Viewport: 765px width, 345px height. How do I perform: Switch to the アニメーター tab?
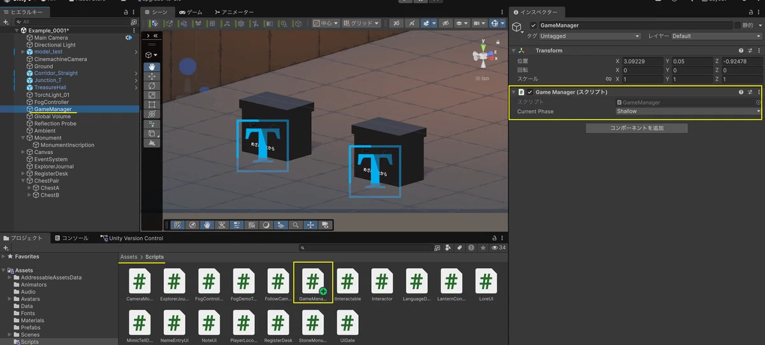click(233, 12)
